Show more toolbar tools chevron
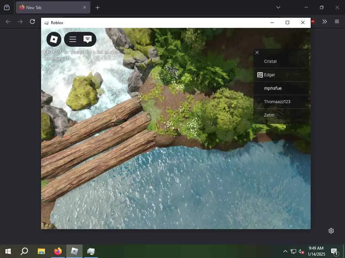Screen dimensions: 345x258 pyautogui.click(x=324, y=21)
